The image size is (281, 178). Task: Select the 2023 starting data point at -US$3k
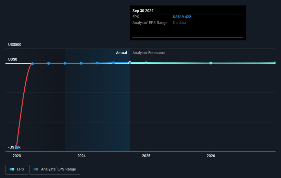16,147
